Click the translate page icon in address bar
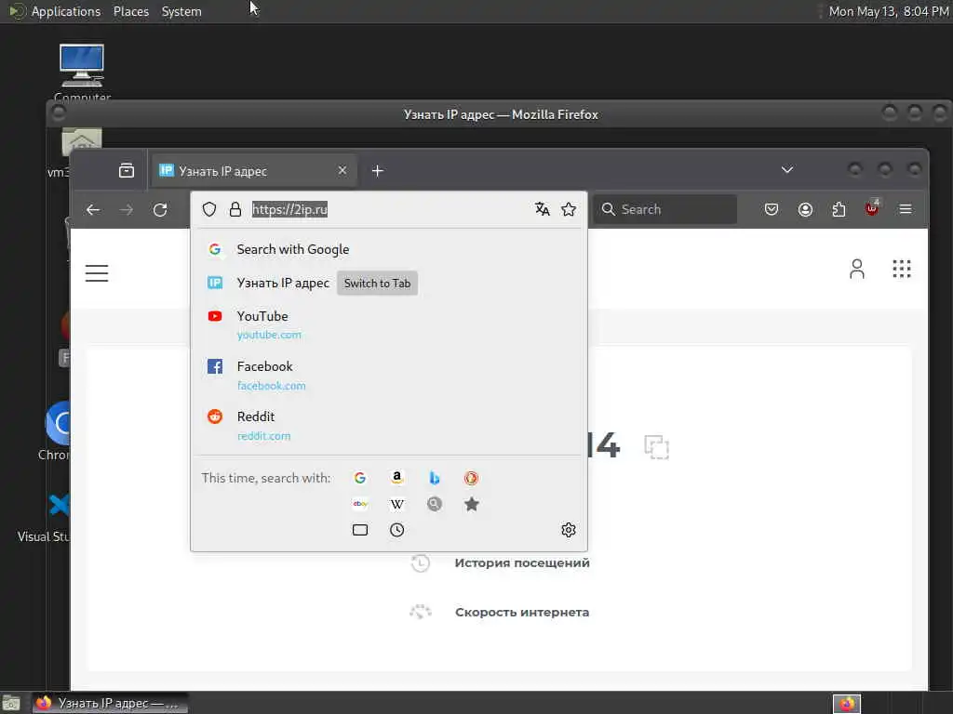The height and width of the screenshot is (714, 953). pyautogui.click(x=543, y=209)
